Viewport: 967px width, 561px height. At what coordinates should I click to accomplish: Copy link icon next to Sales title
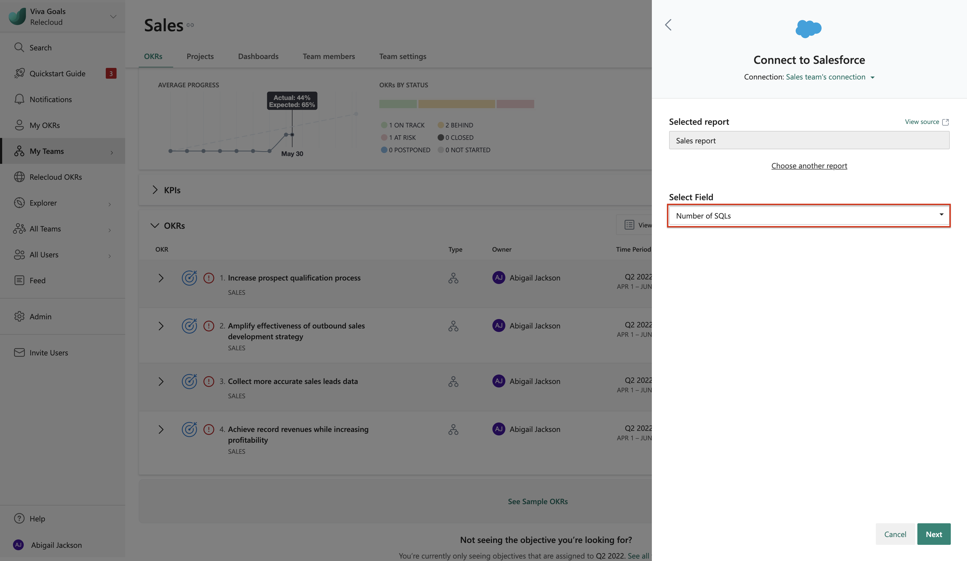point(190,25)
